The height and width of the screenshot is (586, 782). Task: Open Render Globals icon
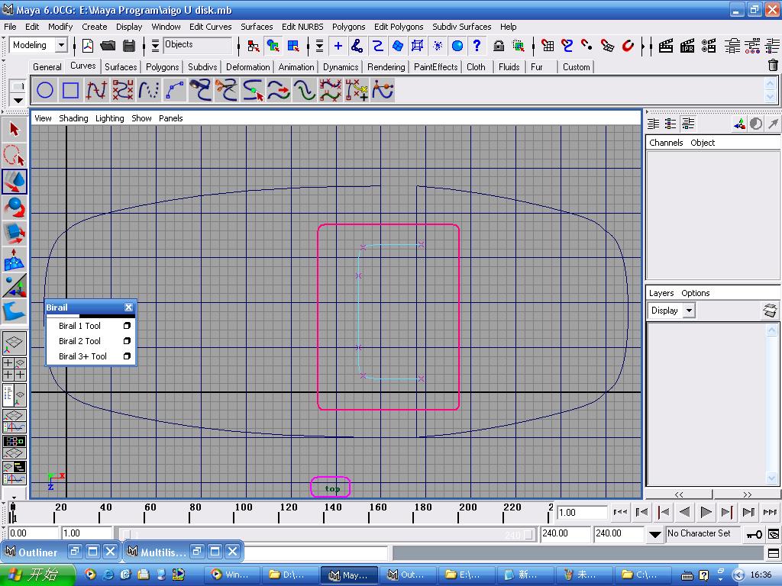[x=709, y=46]
